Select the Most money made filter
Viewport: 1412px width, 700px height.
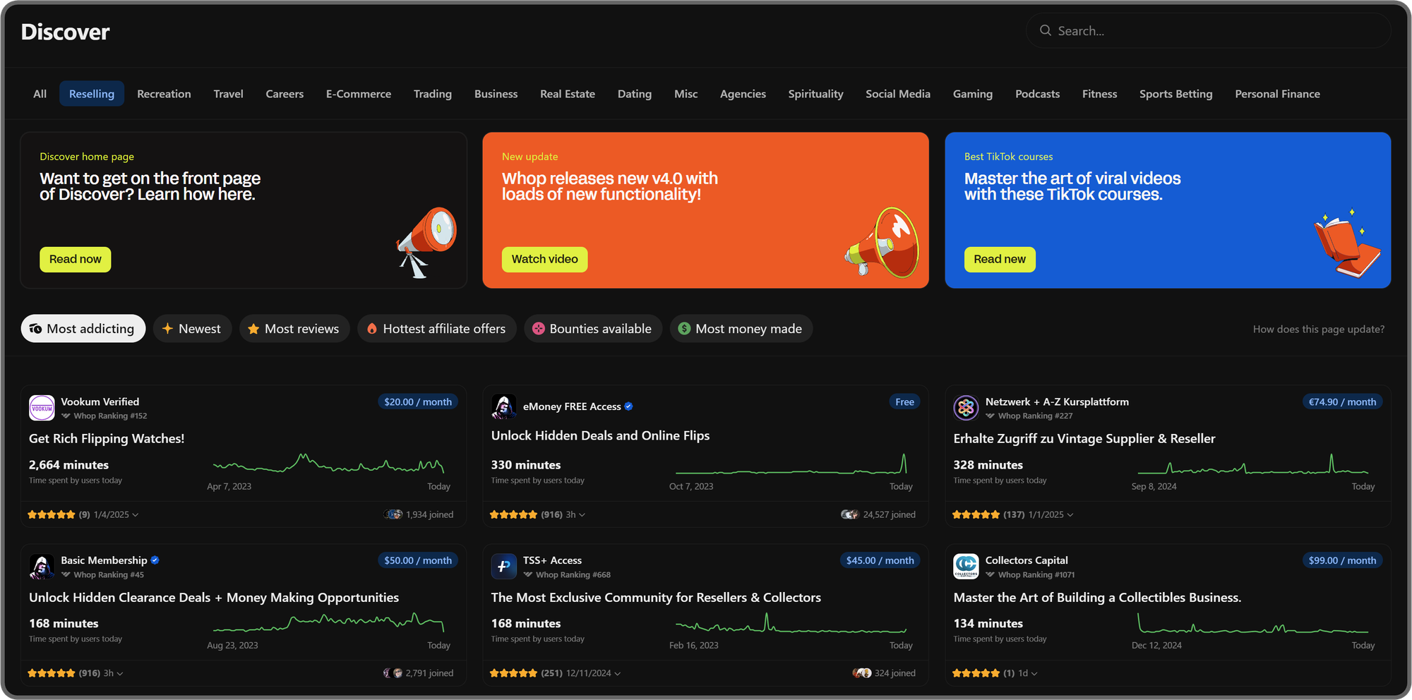click(741, 329)
